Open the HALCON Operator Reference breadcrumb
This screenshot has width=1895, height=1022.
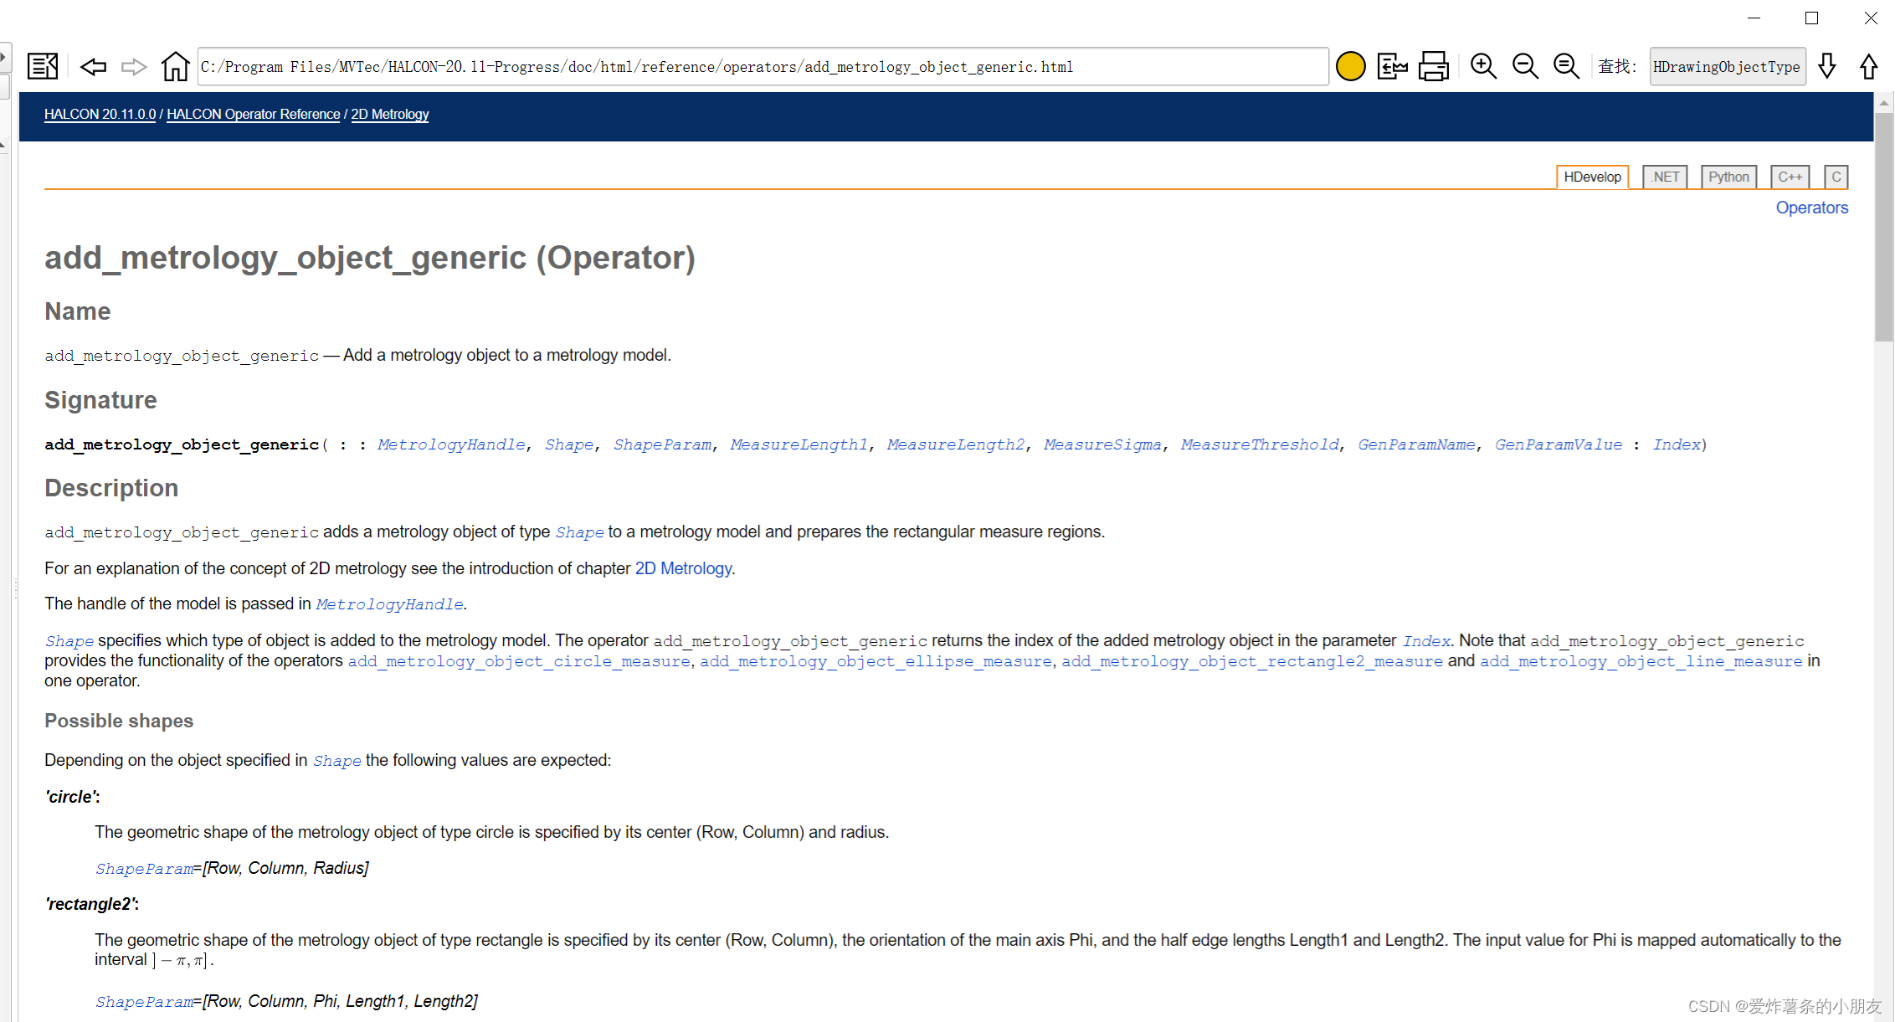click(253, 114)
